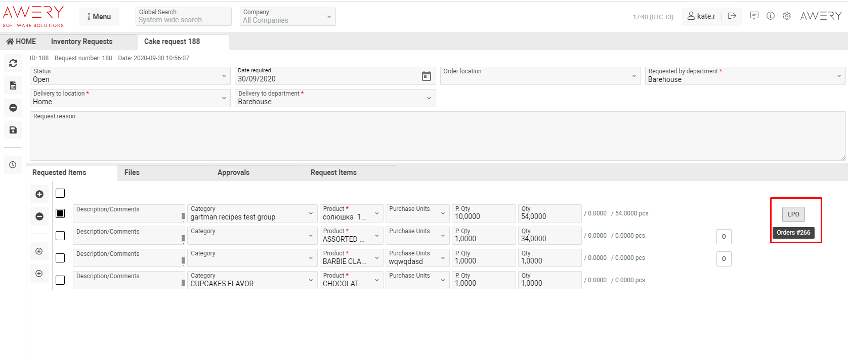This screenshot has width=848, height=355.
Task: Click the calendar icon in Date required
Action: tap(427, 76)
